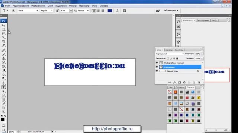Select the Move tool
This screenshot has width=238, height=133.
pos(3,25)
